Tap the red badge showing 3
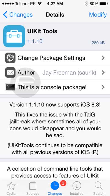Image resolution: width=110 pixels, height=196 pixels. 63,183
